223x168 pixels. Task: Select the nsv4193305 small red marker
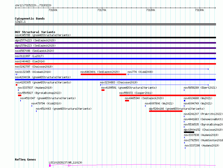(x=17, y=85)
